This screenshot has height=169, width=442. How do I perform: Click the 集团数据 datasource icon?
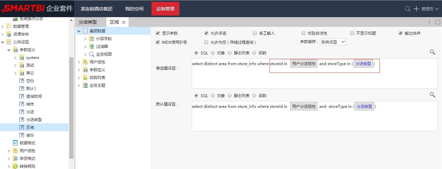[85, 31]
